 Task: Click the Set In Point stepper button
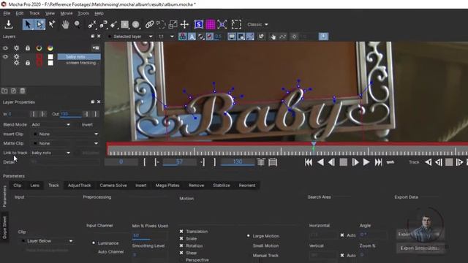34,114
